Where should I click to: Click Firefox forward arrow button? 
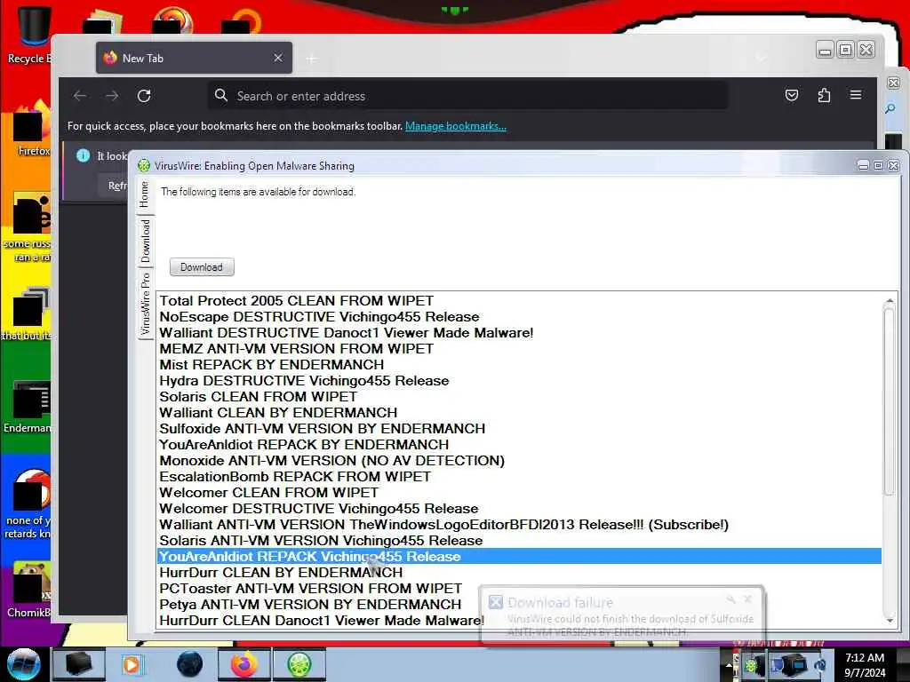[112, 96]
